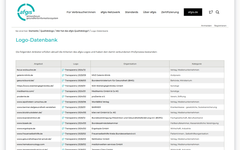Click logo icon in gesundheitsportal-privat.de row
This screenshot has height=150, width=240.
tap(63, 139)
